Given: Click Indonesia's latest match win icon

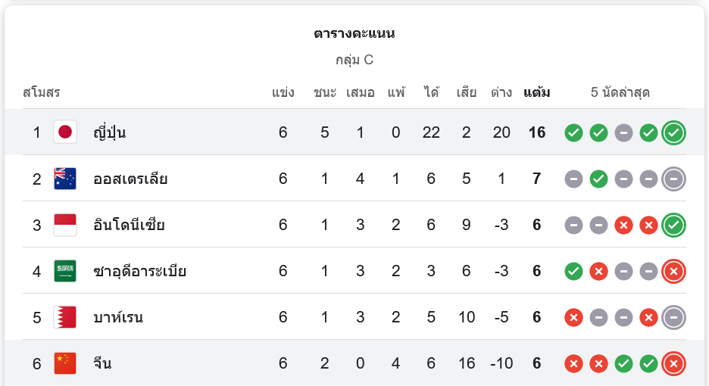Looking at the screenshot, I should click(x=673, y=225).
